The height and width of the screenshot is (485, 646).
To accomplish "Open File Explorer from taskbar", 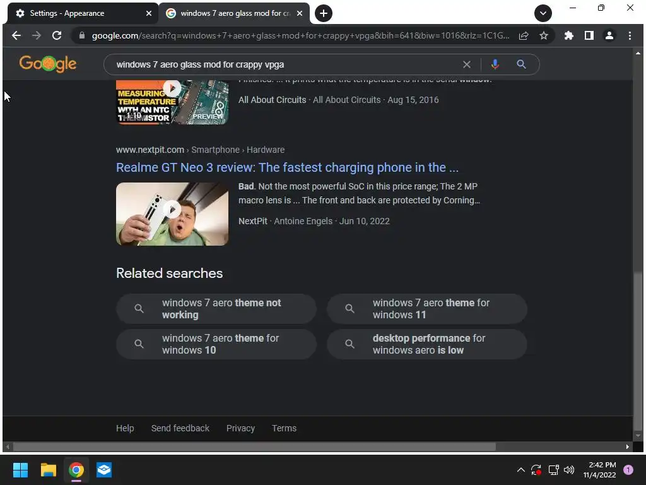I will coord(48,470).
